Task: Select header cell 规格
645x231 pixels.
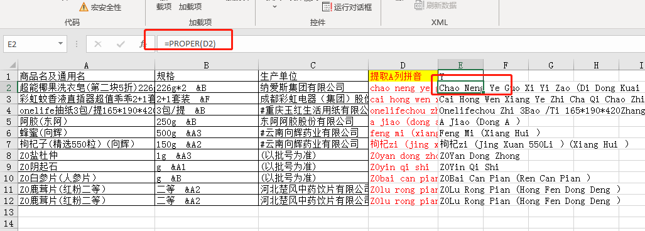Action: point(207,76)
